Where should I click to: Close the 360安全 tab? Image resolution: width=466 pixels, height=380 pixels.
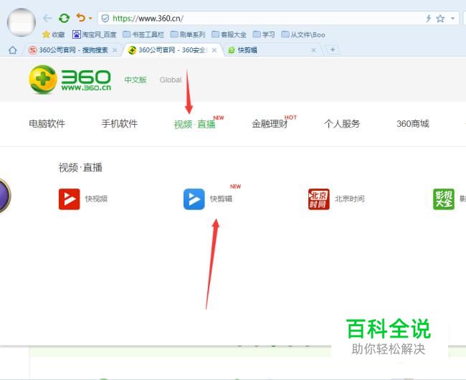coord(214,50)
